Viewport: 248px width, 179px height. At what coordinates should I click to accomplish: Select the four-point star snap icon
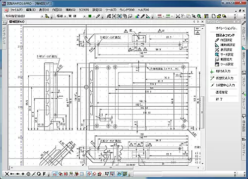click(23, 174)
